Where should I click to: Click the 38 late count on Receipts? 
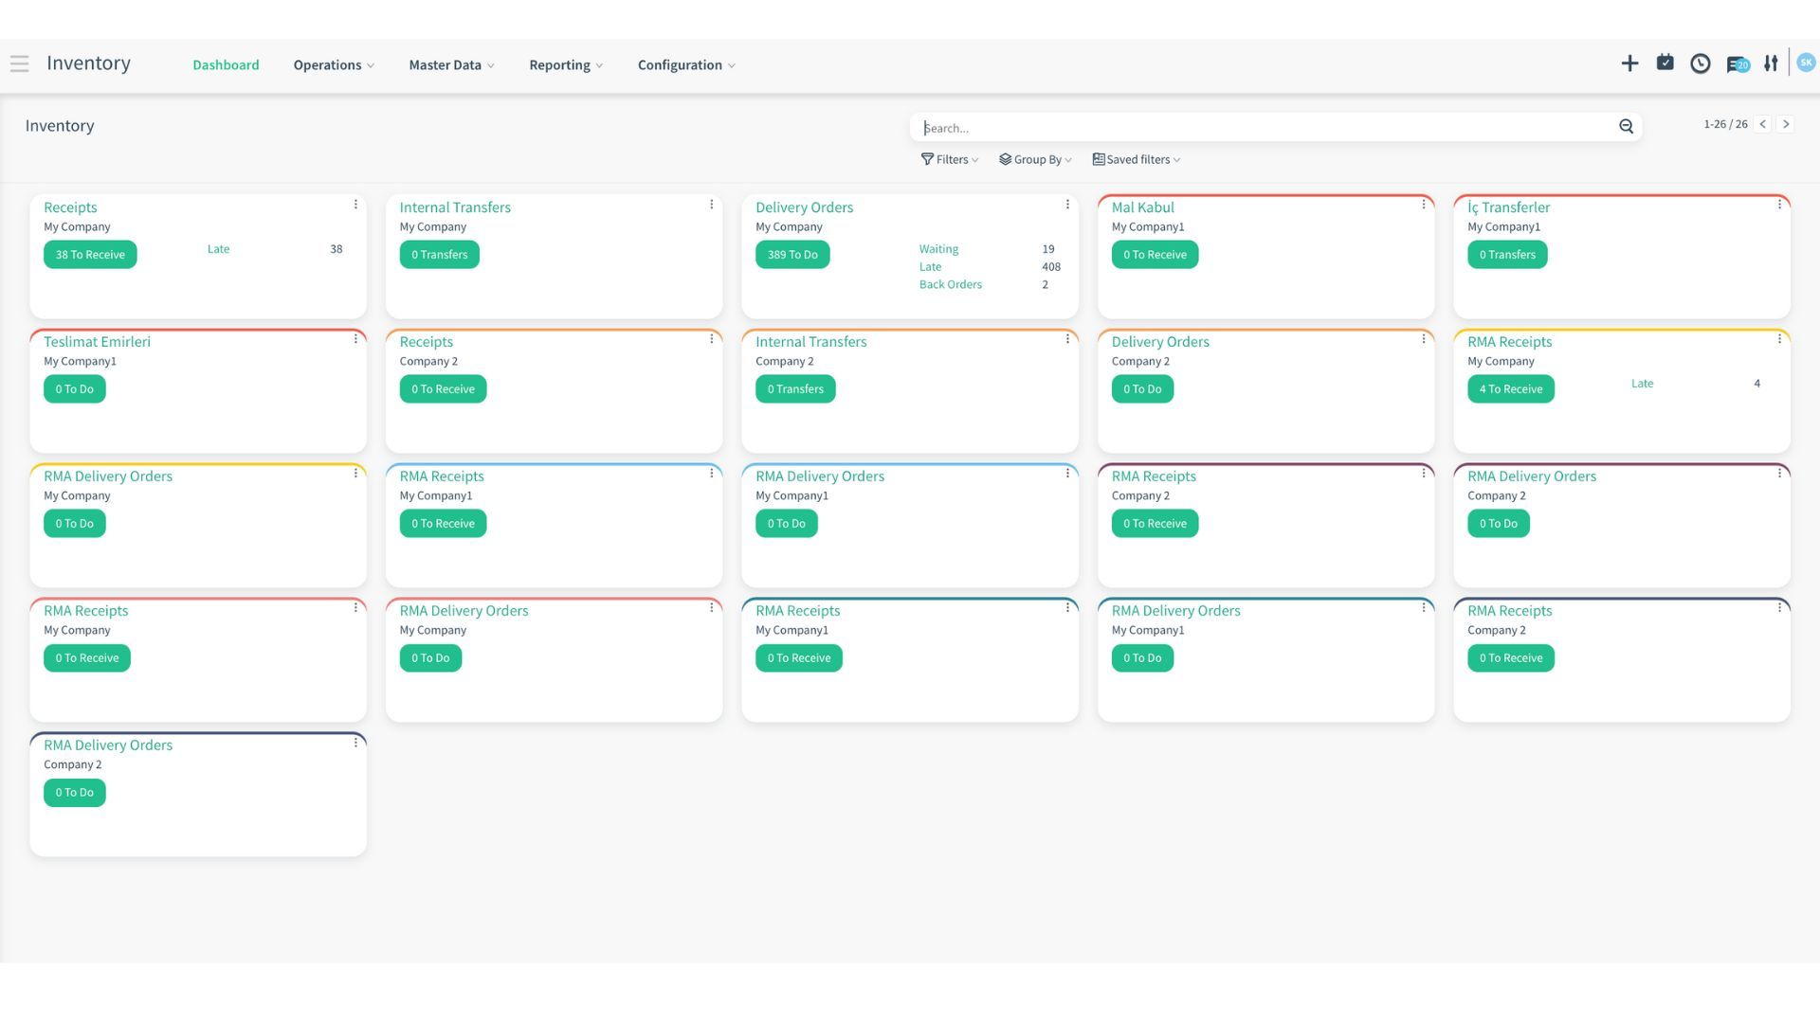tap(337, 249)
